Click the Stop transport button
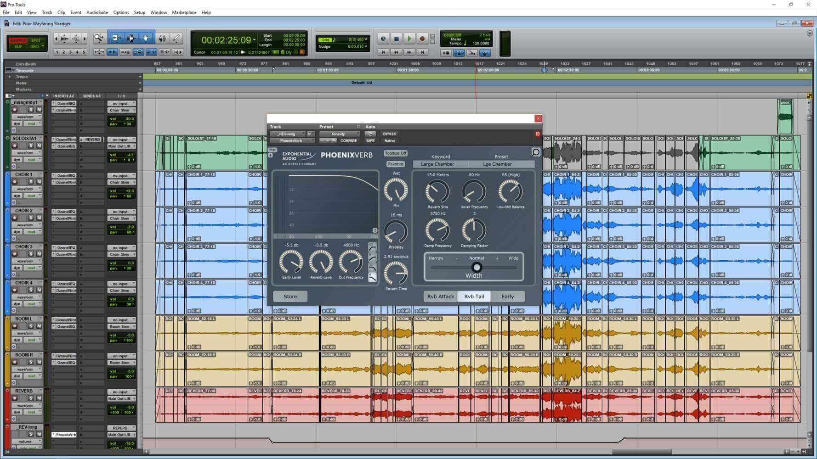The width and height of the screenshot is (817, 459). 396,39
